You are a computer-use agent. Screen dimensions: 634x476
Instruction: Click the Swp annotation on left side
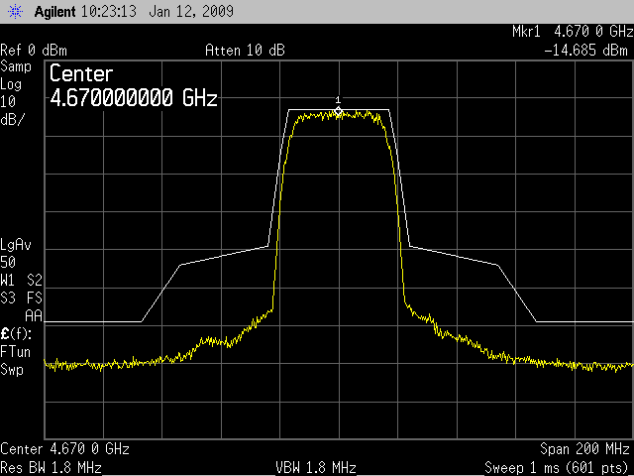tap(13, 368)
